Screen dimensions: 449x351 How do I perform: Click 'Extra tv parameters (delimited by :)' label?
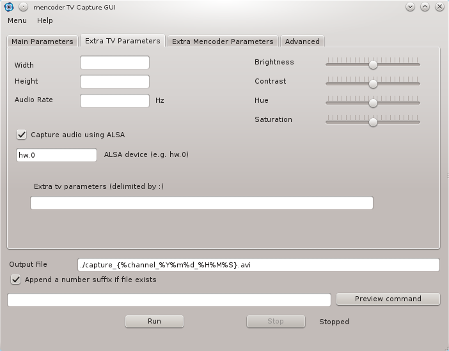point(98,186)
